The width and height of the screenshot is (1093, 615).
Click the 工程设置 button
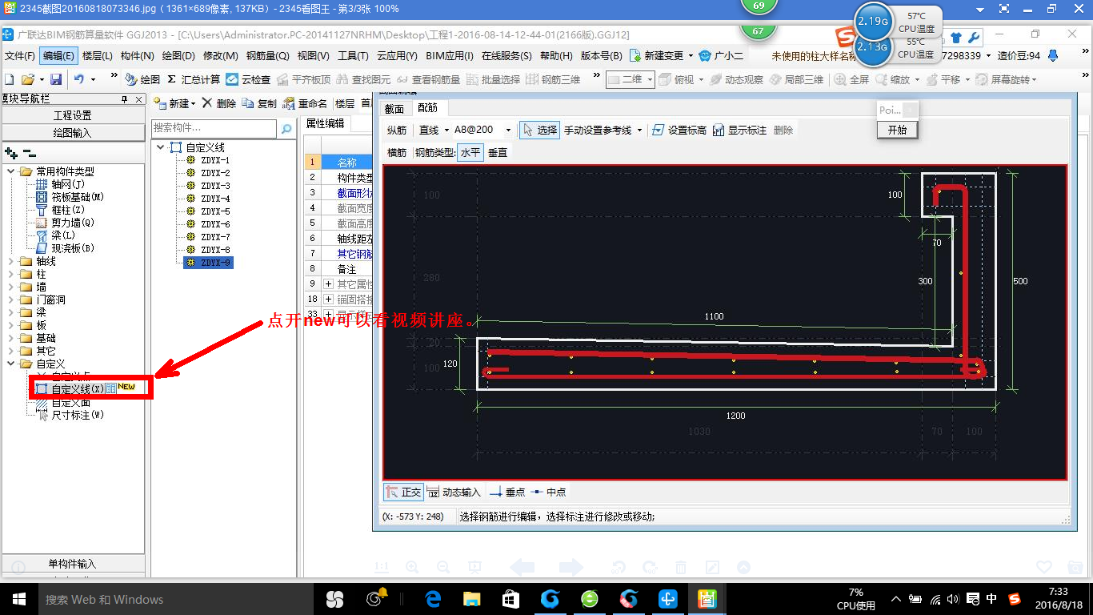[x=73, y=115]
